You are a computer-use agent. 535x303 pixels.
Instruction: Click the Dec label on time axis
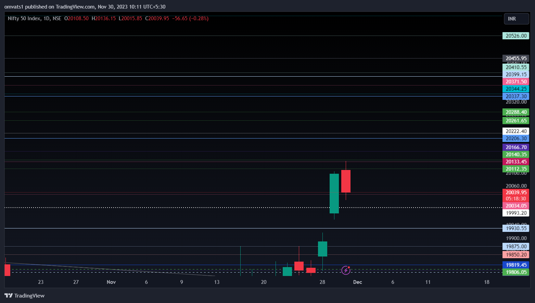point(357,282)
